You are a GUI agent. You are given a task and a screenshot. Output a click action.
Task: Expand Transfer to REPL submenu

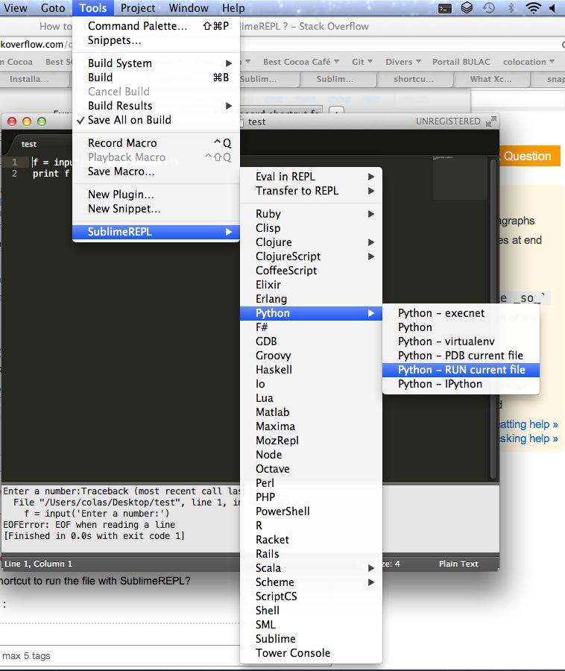(x=311, y=190)
